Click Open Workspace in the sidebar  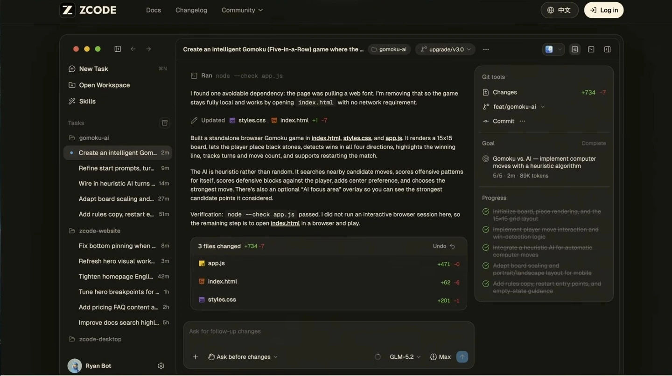tap(118, 85)
